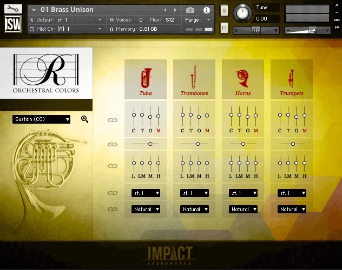
Task: Click the Horns pan slider handle
Action: pos(243,144)
